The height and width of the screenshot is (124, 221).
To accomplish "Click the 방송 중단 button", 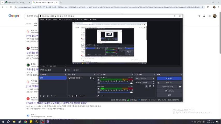I will pyautogui.click(x=169, y=78).
